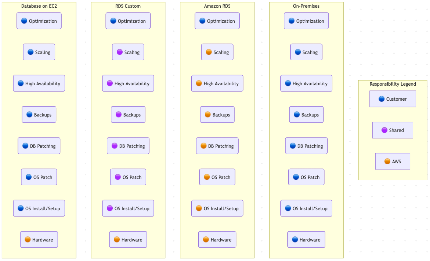Click orange Hardware icon in Database on EC2
Viewport: 430px width, 261px height.
28,240
